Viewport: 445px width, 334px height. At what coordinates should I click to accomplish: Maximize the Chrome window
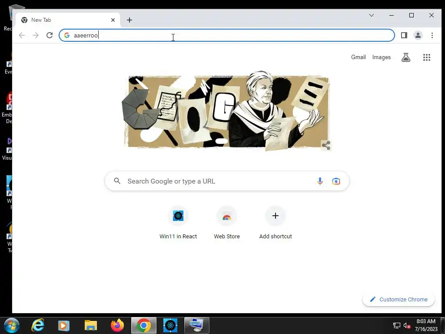[412, 15]
